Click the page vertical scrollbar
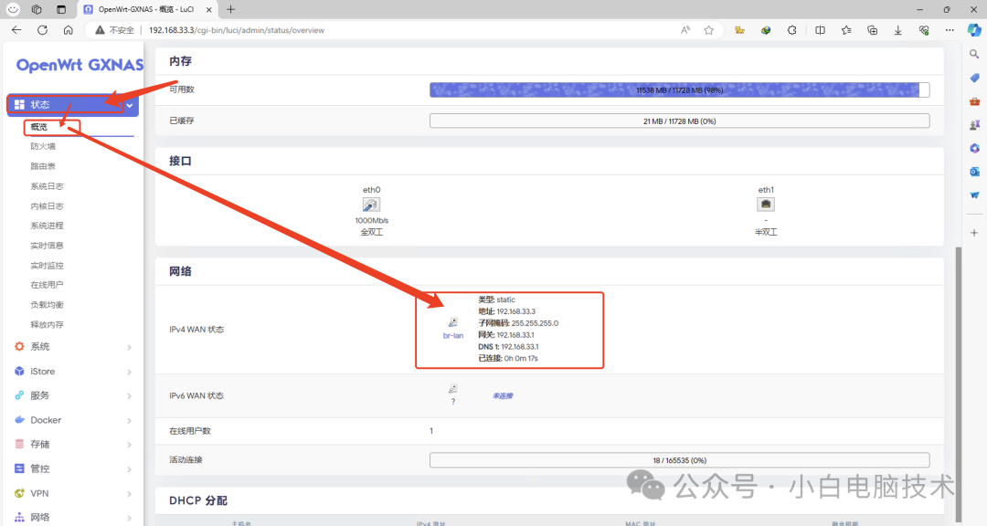Image resolution: width=987 pixels, height=526 pixels. pos(959,384)
